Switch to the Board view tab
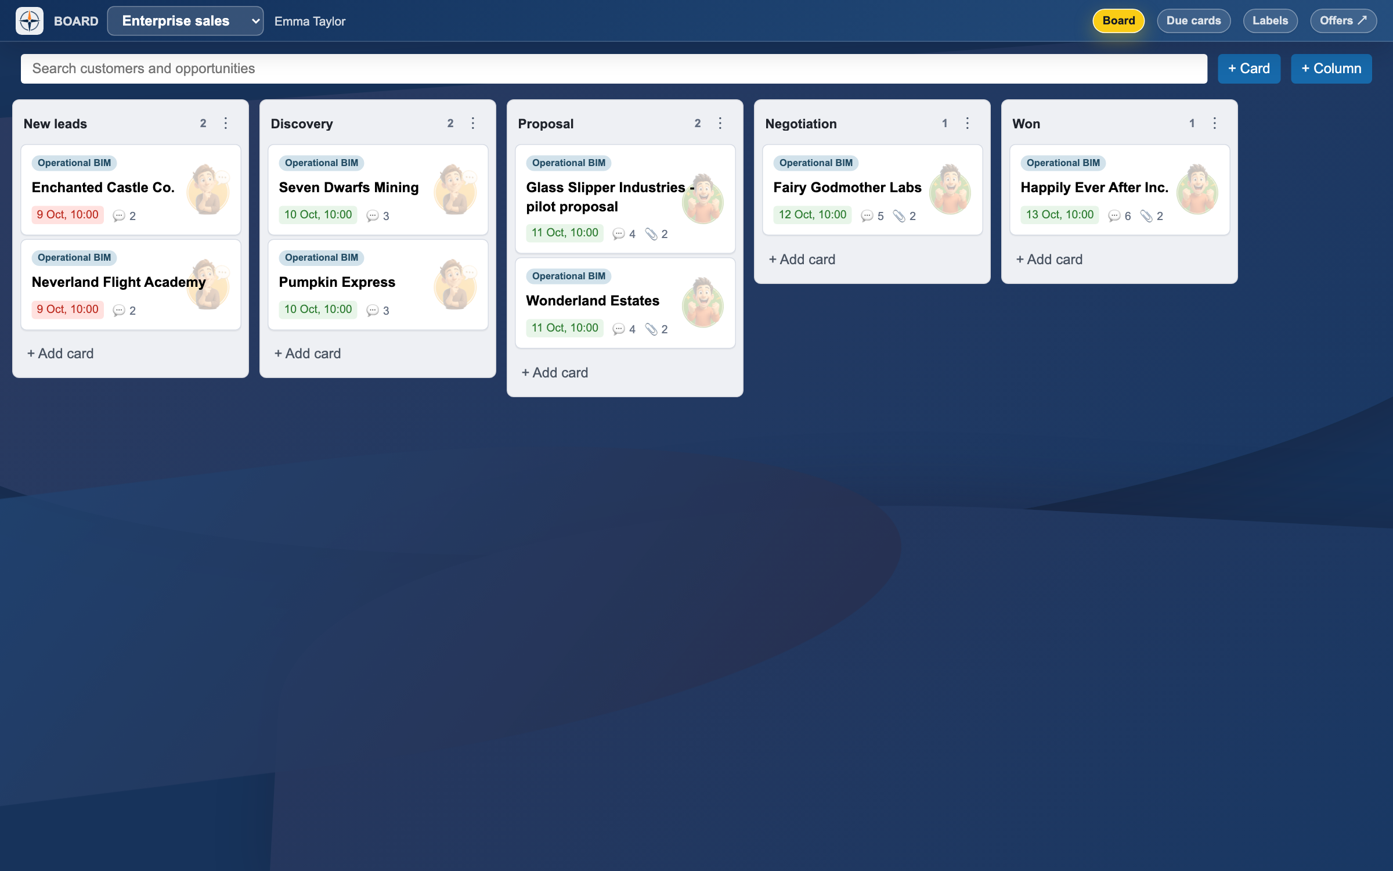This screenshot has width=1393, height=871. click(1118, 21)
